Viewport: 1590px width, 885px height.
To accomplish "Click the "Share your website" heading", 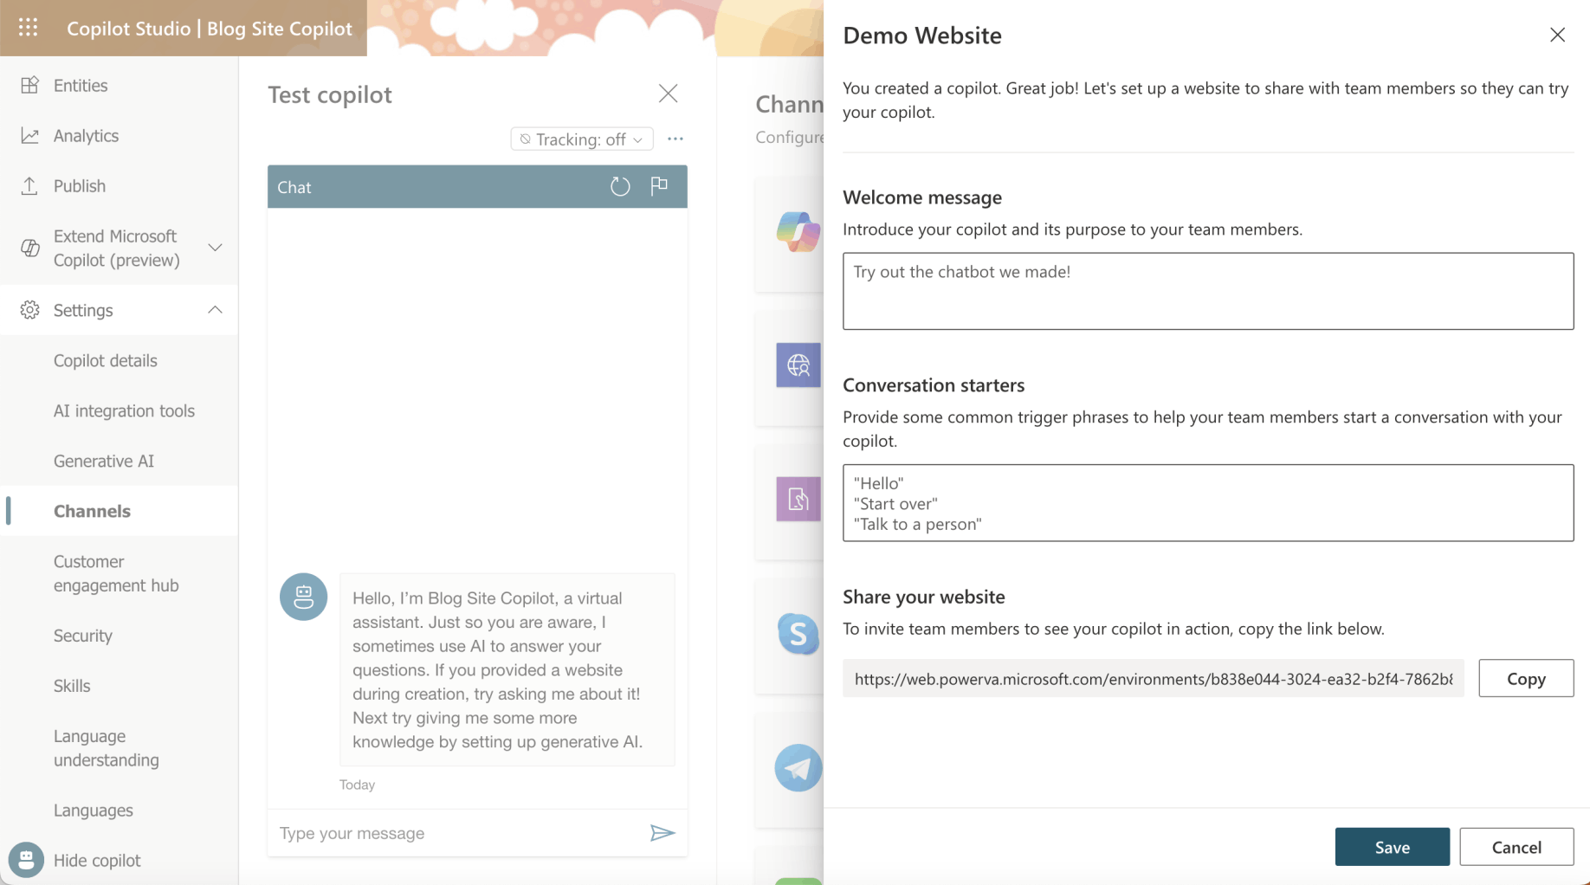I will (x=923, y=597).
